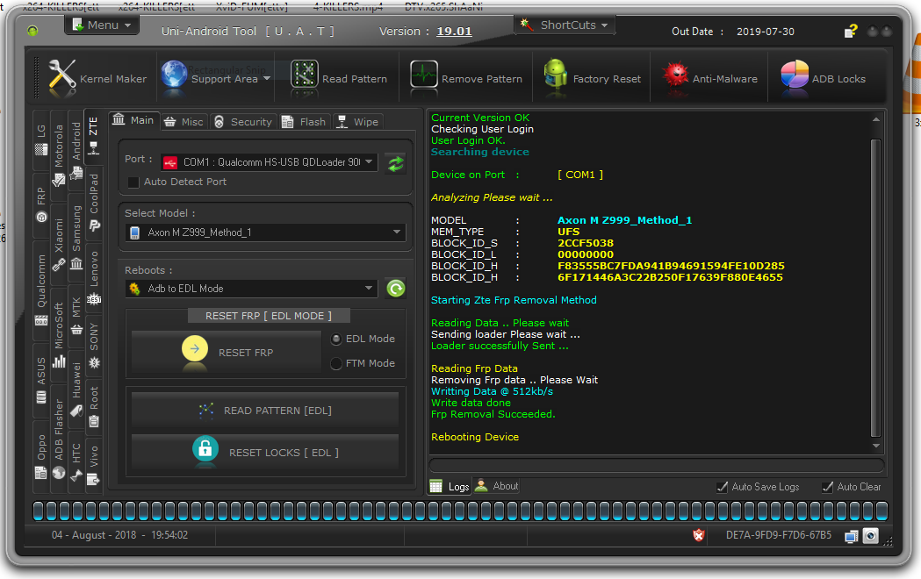Expand the Select Model dropdown

click(265, 232)
